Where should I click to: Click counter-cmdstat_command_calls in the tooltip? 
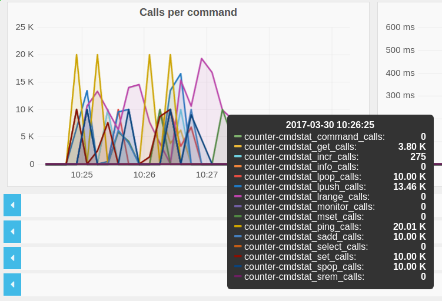tap(314, 137)
